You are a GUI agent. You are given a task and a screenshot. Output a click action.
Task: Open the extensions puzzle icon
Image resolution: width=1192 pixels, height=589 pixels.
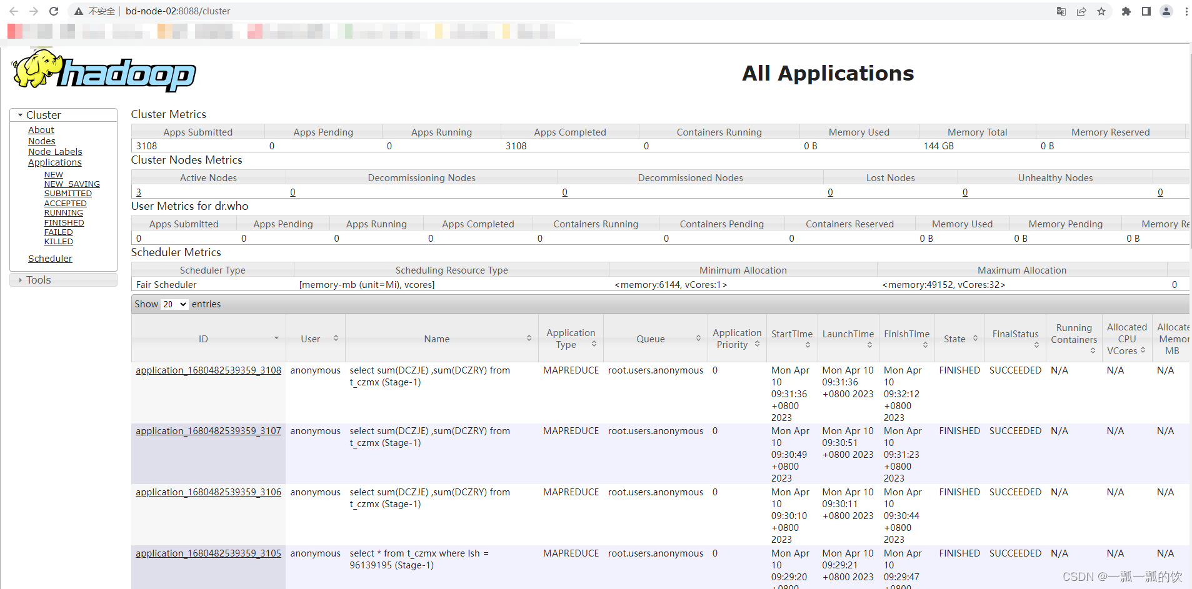pos(1126,11)
